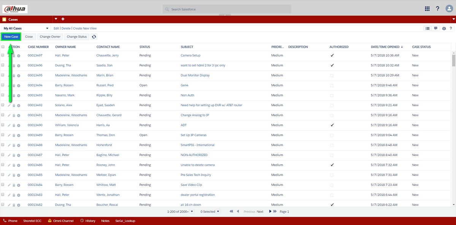Check the box for case 00013494
This screenshot has width=456, height=225.
[3, 85]
